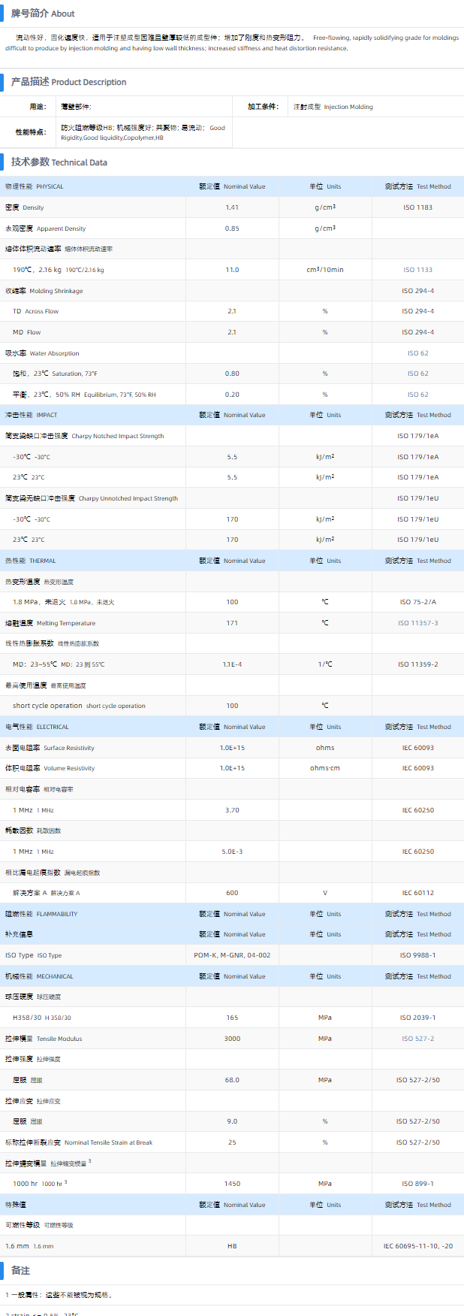Select the 技术参数 Technical Data heading
Image resolution: width=464 pixels, height=1316 pixels.
point(59,162)
